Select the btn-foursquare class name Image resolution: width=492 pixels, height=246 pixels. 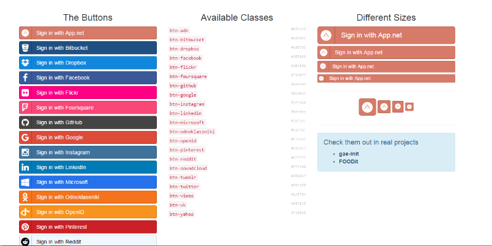click(x=188, y=76)
